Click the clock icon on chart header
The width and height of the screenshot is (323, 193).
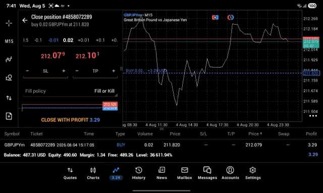tap(231, 18)
